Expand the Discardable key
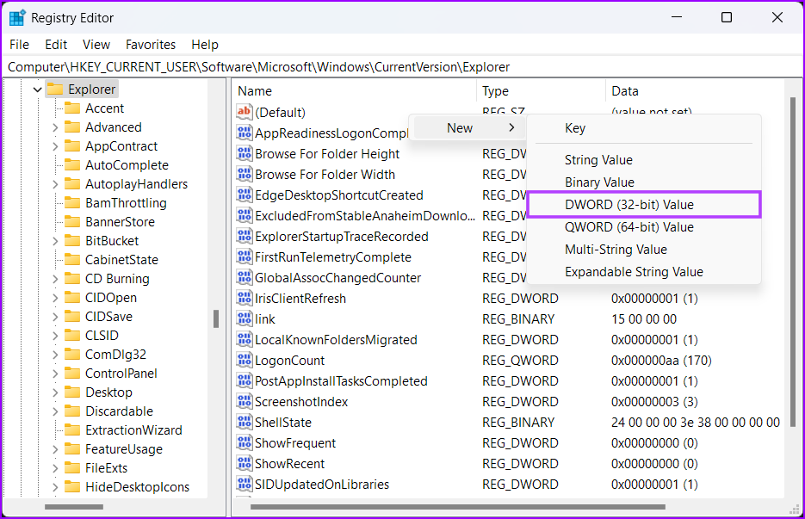805x519 pixels. [55, 411]
